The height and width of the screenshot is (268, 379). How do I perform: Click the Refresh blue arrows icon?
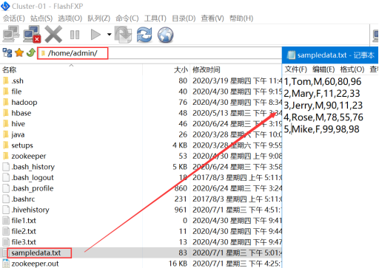(x=144, y=35)
